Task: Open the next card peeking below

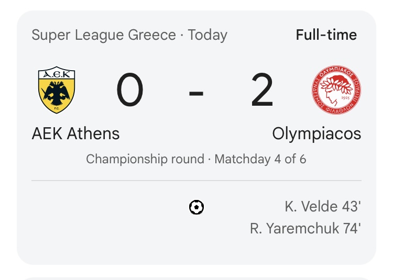Action: pos(196,277)
